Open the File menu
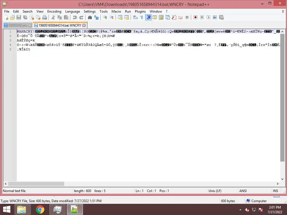 pyautogui.click(x=7, y=11)
